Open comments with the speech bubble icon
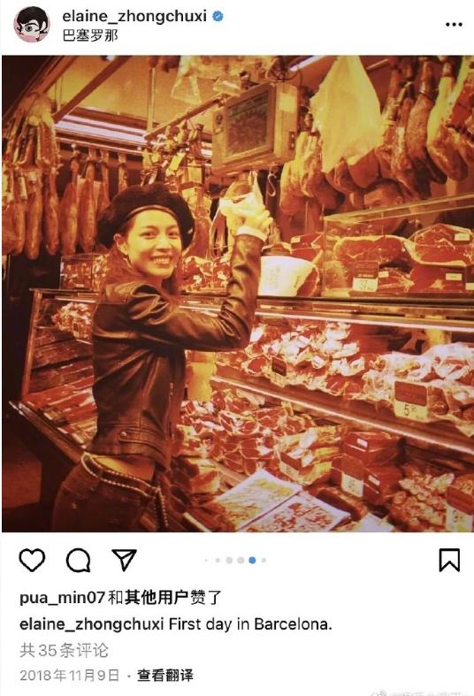The width and height of the screenshot is (474, 696). pos(79,560)
